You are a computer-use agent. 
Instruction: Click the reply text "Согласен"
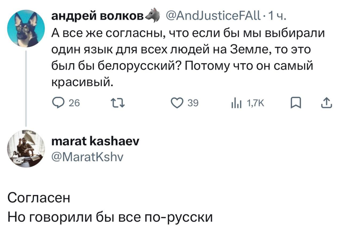tap(39, 198)
